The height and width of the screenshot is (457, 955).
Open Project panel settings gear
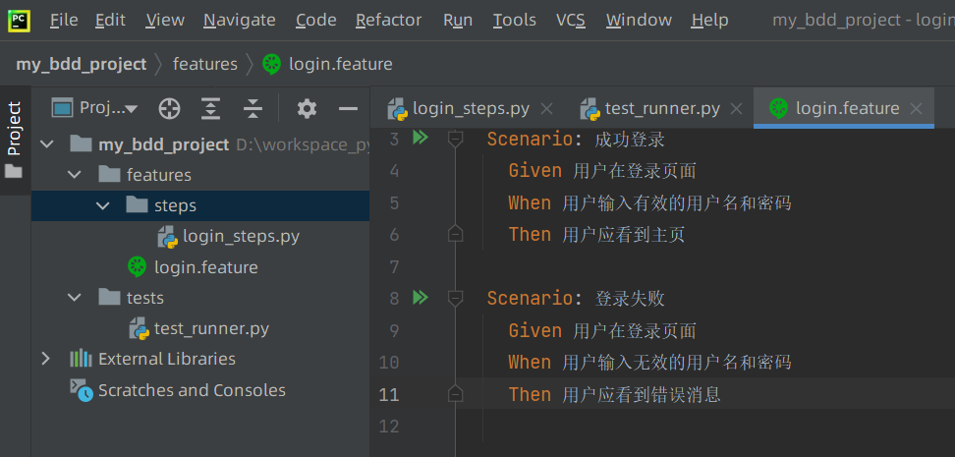coord(307,108)
